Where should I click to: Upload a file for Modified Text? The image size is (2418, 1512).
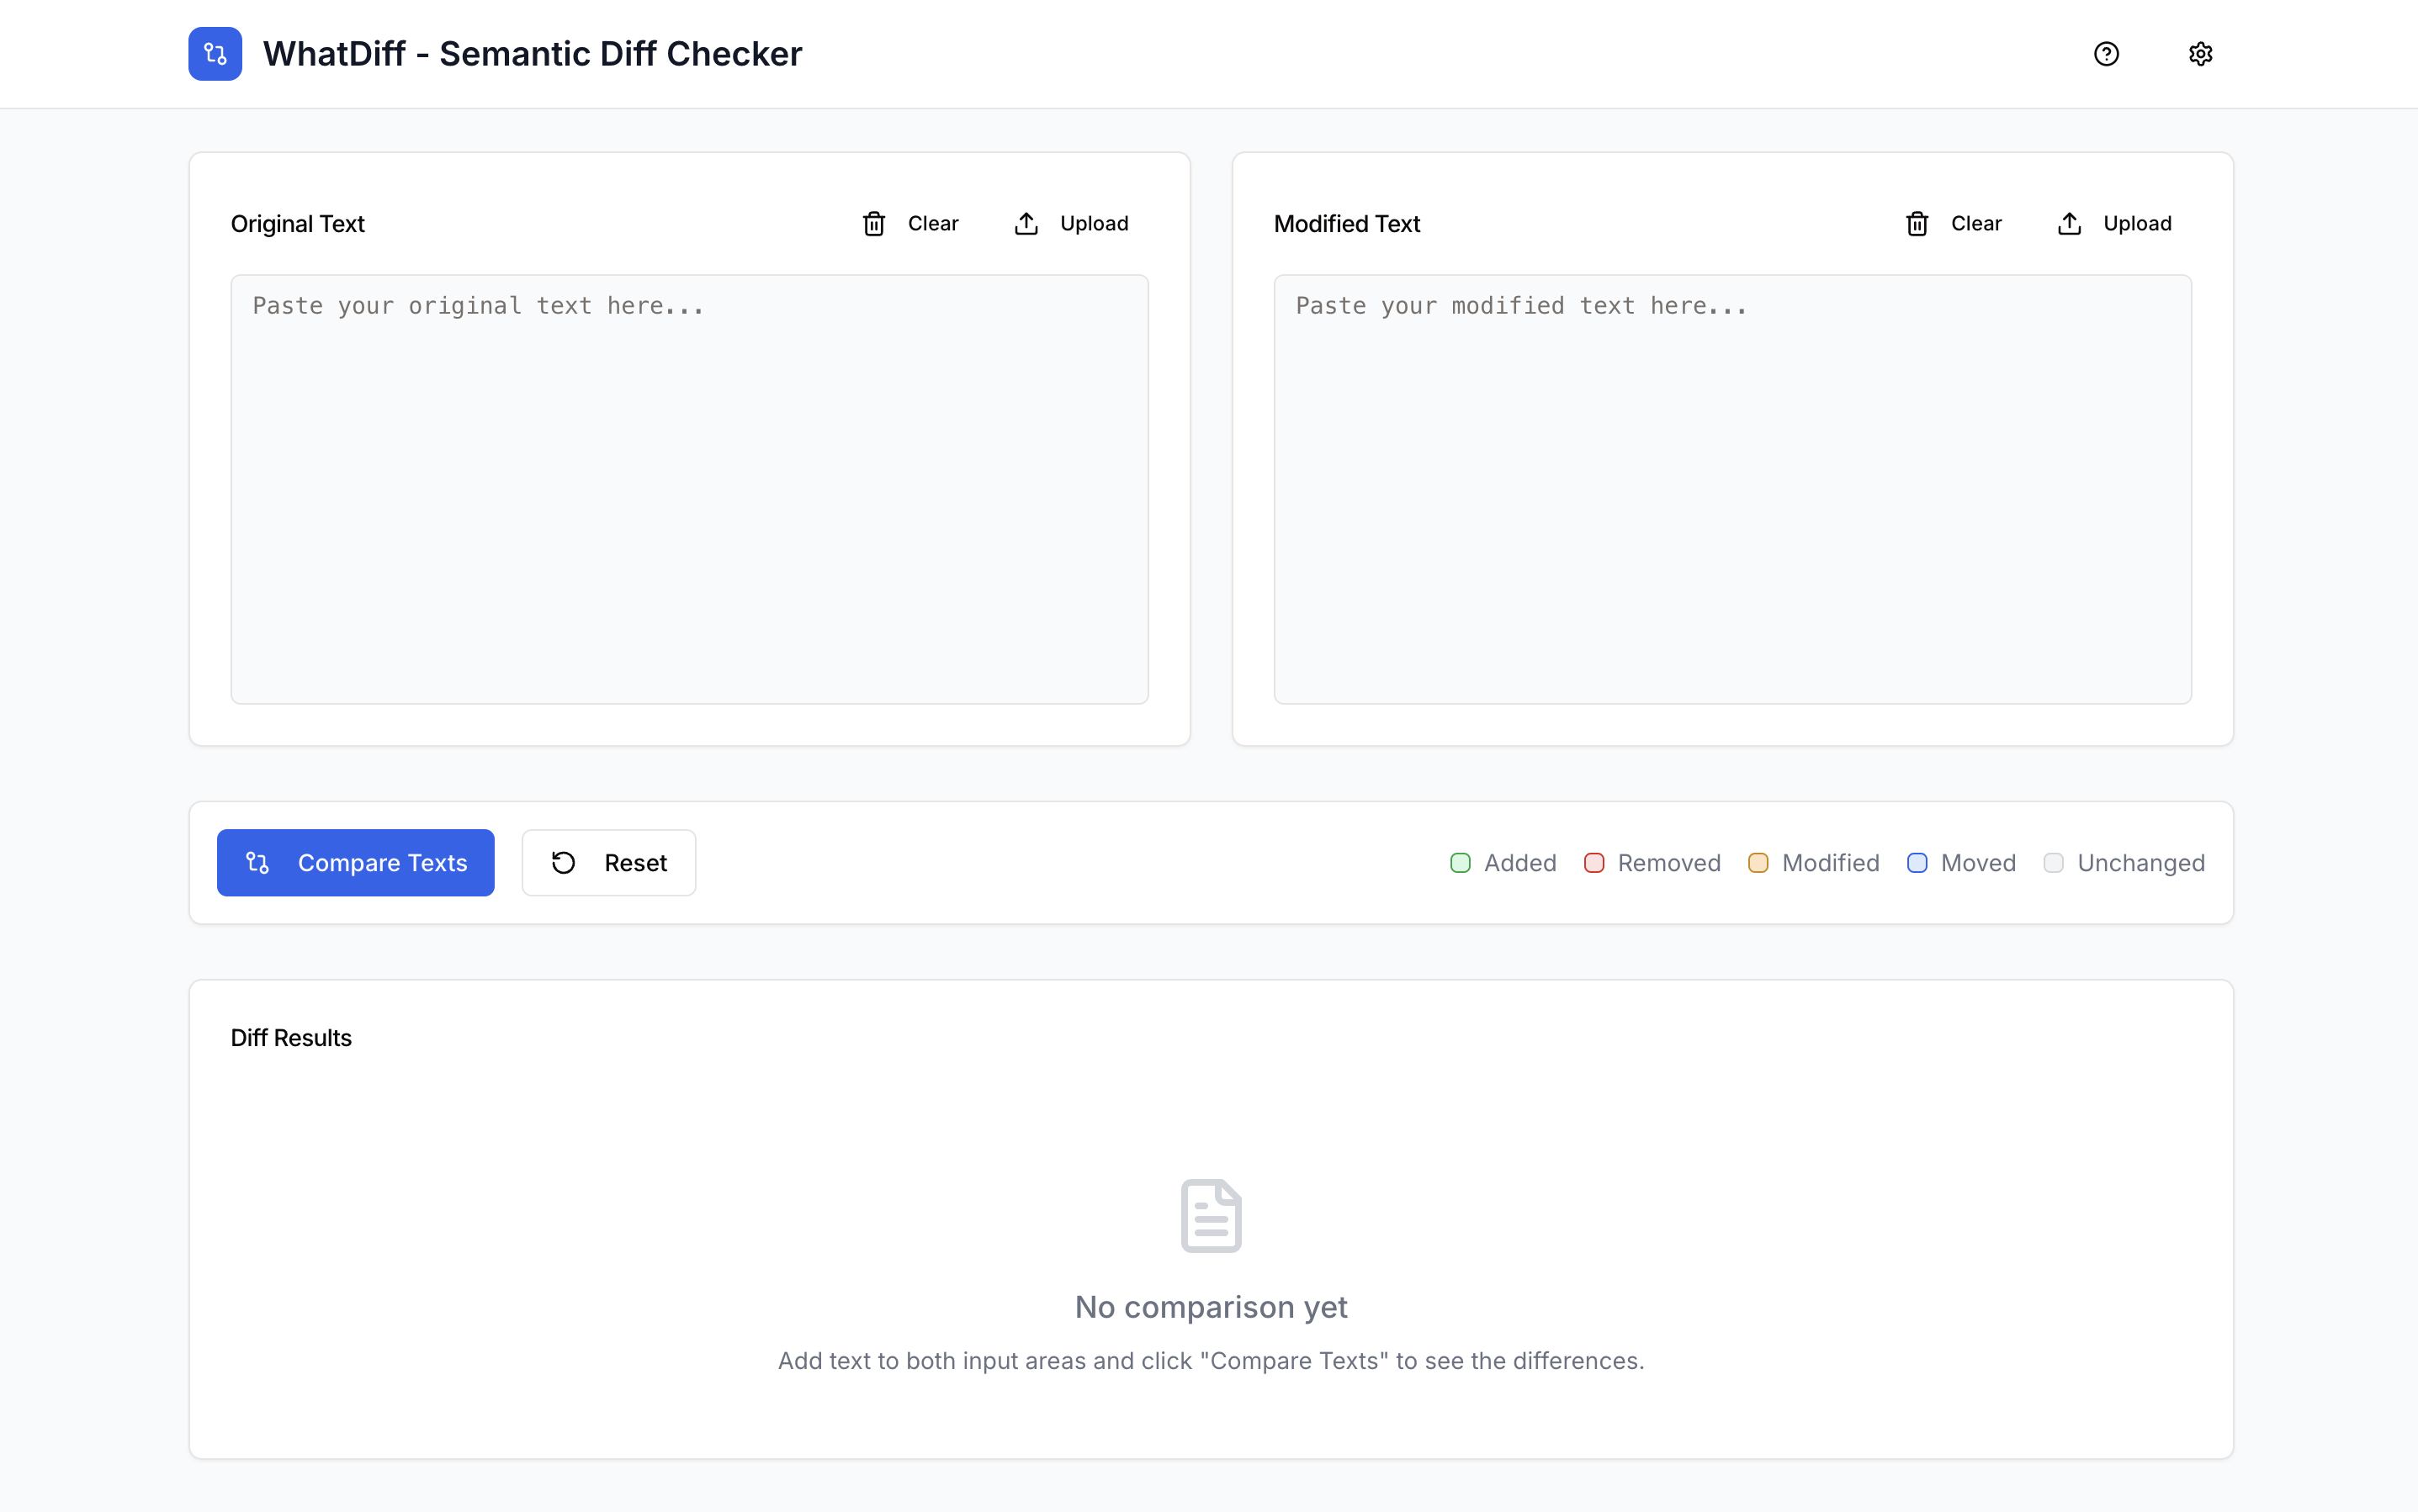[2114, 223]
